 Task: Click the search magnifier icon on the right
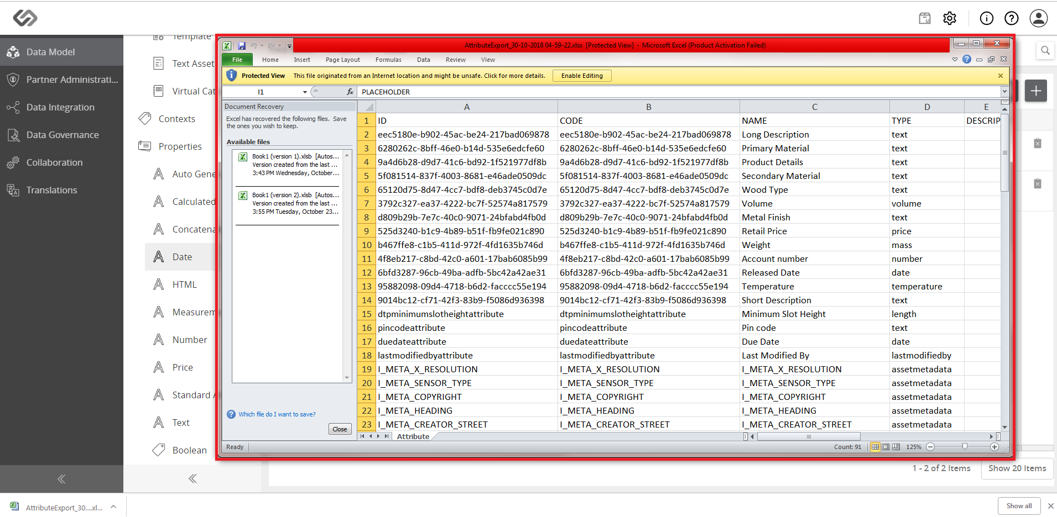point(1045,51)
